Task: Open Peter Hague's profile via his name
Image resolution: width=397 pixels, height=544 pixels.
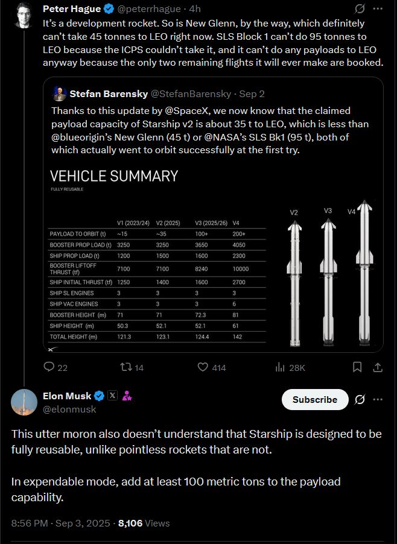Action: click(68, 9)
